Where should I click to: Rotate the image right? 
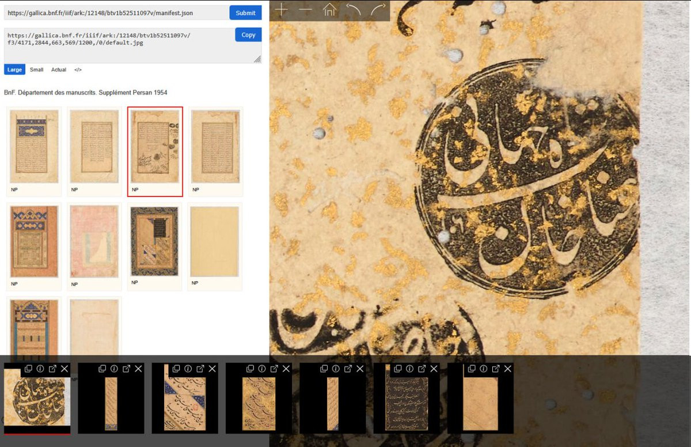(378, 10)
